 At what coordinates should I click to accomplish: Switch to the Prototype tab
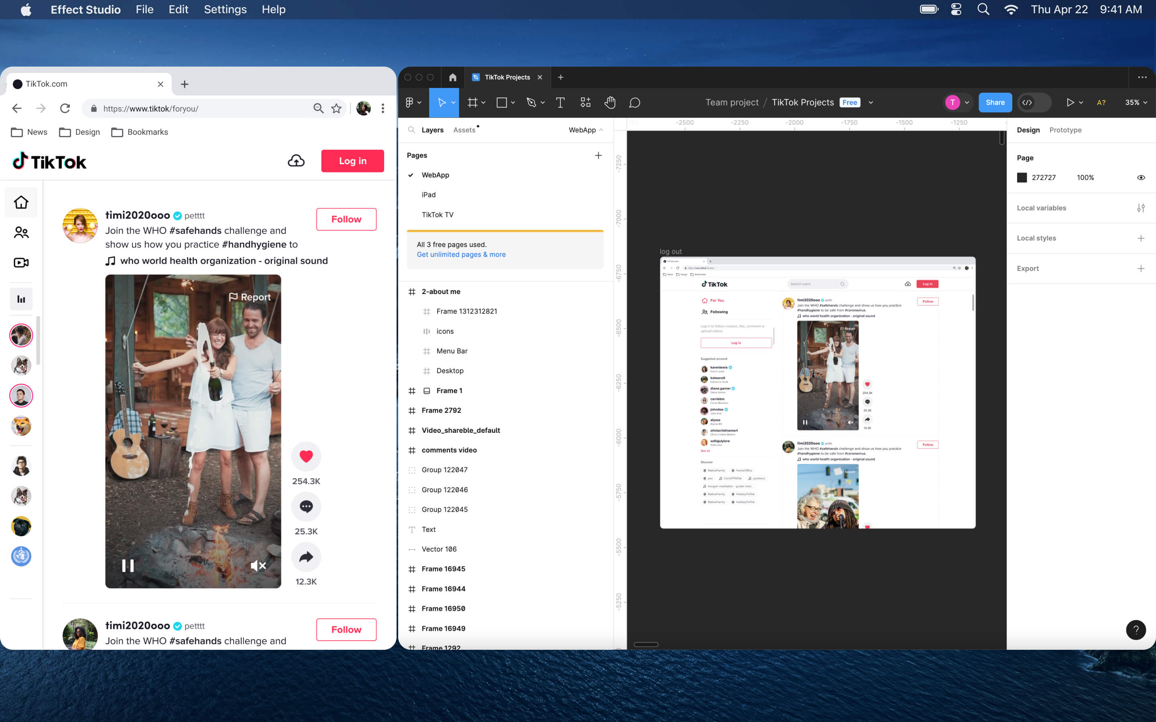point(1065,130)
